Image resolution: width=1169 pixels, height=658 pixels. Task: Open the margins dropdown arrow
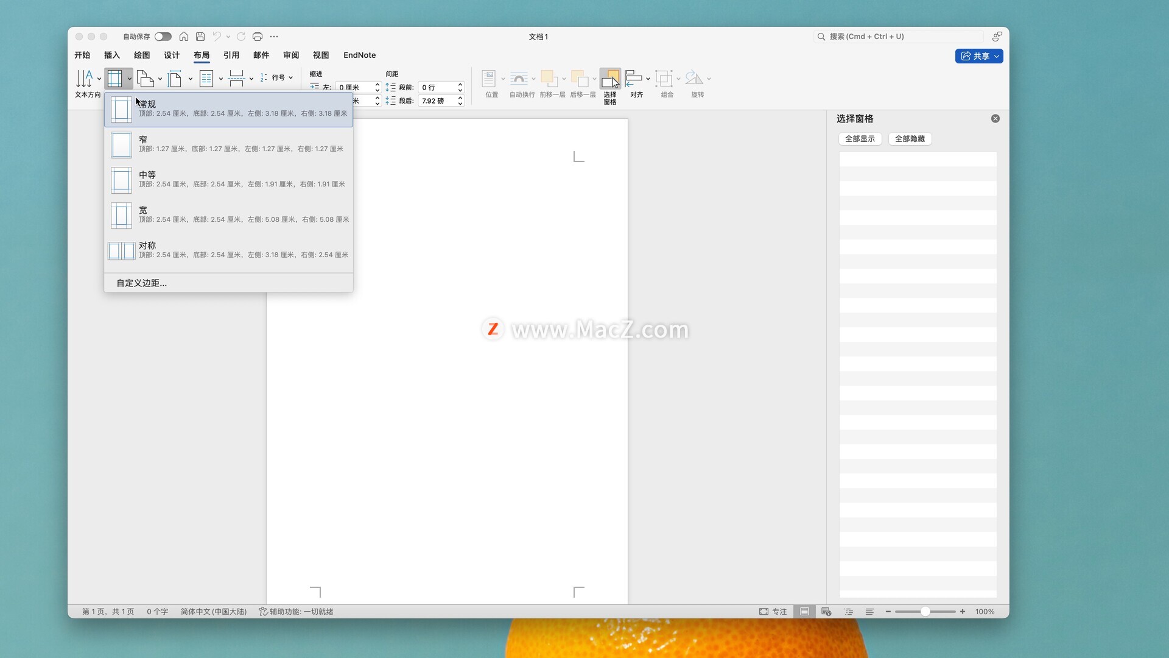pyautogui.click(x=129, y=79)
